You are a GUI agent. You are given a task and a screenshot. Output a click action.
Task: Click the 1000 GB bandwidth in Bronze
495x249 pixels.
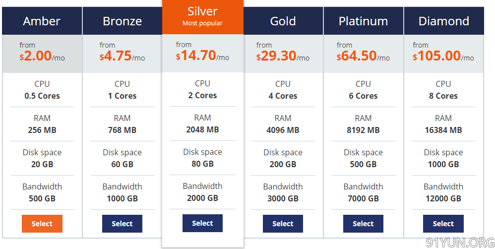122,198
